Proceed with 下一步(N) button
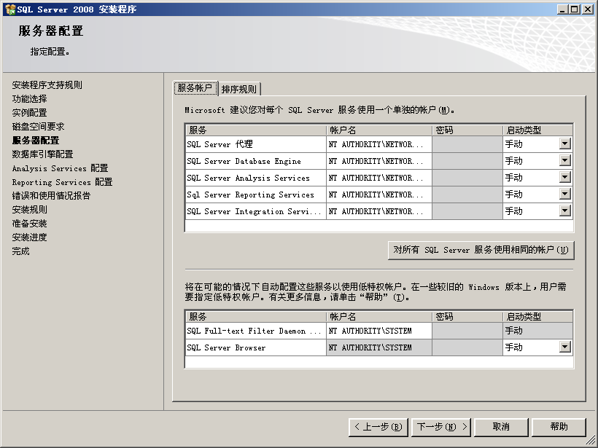 pos(441,427)
